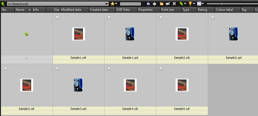Screen dimensions: 258x116
Task: Click the green up-folder icon beside the path
Action: [3, 4]
